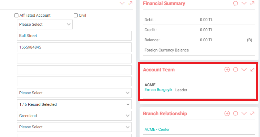Viewport: 260px width, 137px height.
Task: Collapse the Branch Relationship panel
Action: [244, 113]
